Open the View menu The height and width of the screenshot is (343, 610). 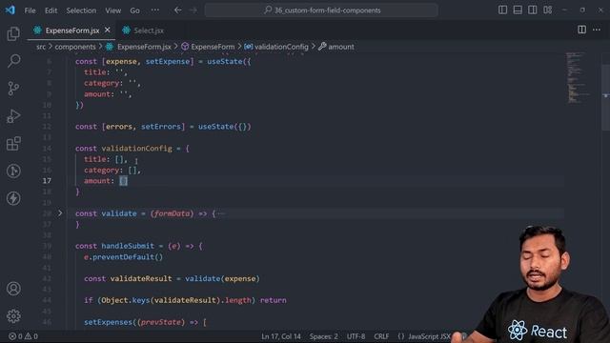pyautogui.click(x=112, y=10)
